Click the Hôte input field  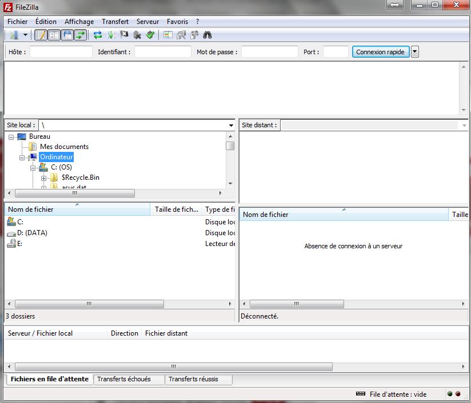coord(61,52)
